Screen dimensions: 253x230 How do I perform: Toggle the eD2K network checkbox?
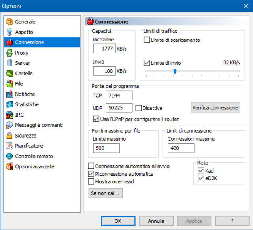tap(201, 178)
